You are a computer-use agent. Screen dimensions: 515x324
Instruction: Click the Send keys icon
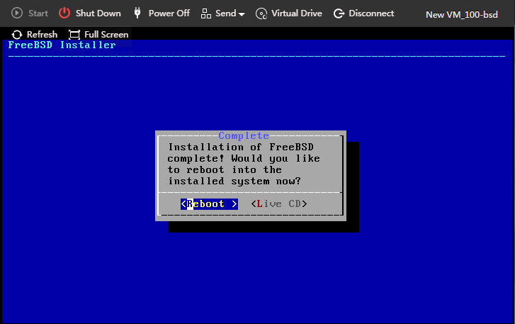(206, 13)
